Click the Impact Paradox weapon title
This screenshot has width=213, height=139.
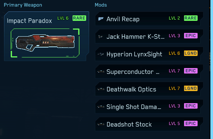point(29,21)
